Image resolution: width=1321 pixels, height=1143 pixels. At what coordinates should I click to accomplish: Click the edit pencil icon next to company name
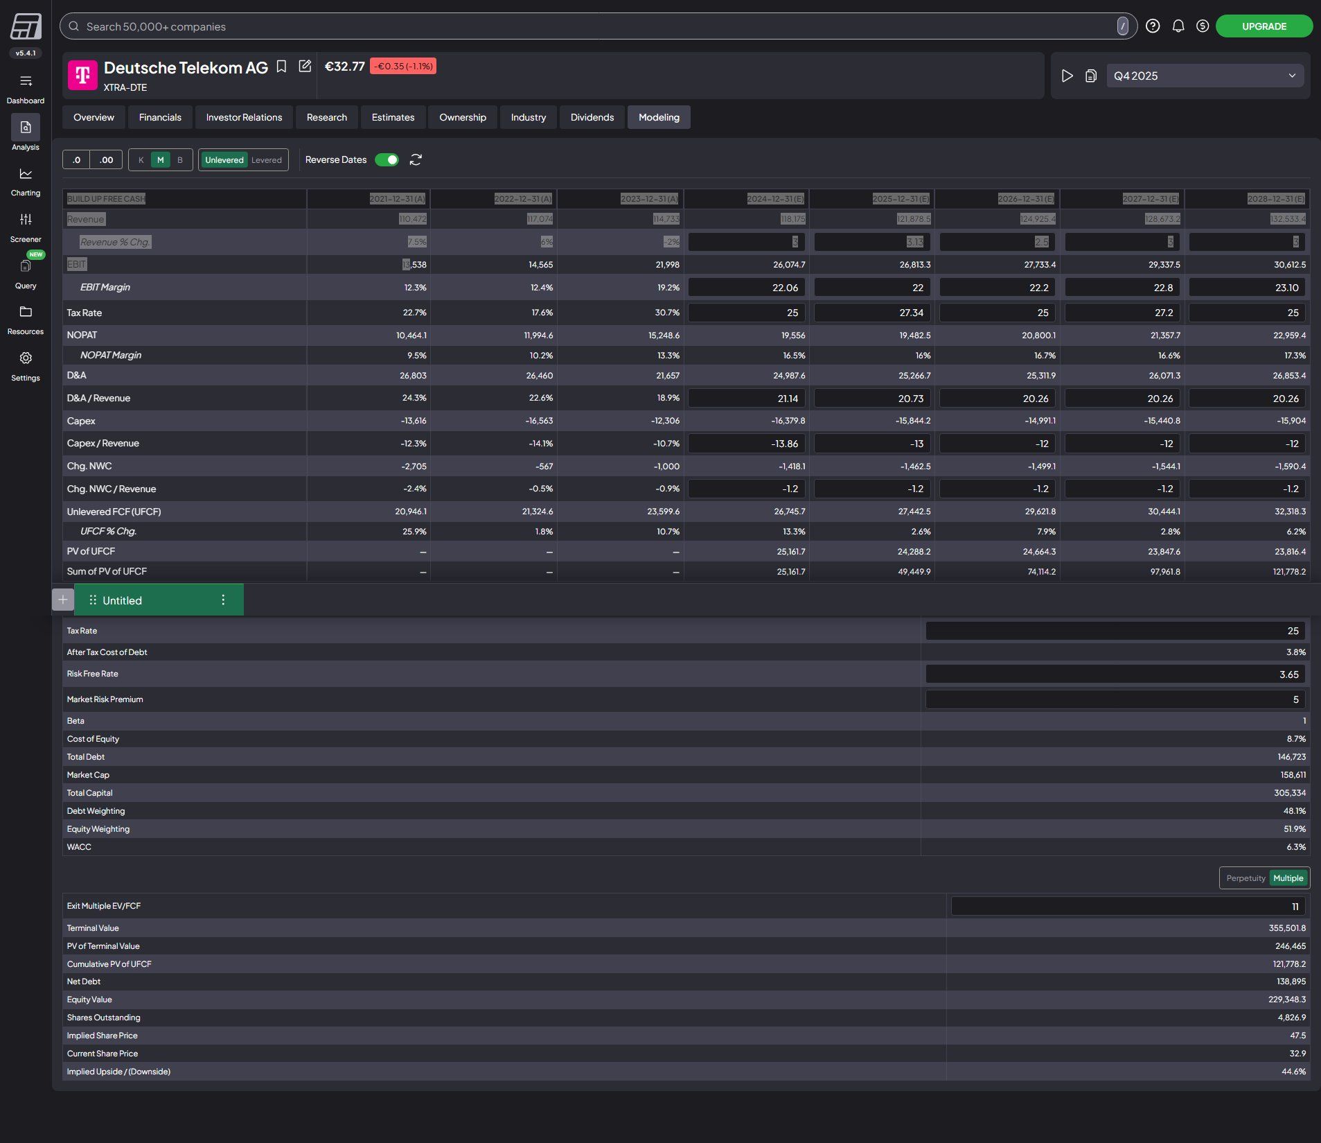(x=305, y=67)
